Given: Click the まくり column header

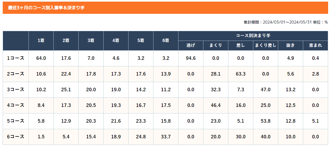Looking at the screenshot, I should pos(216,45).
